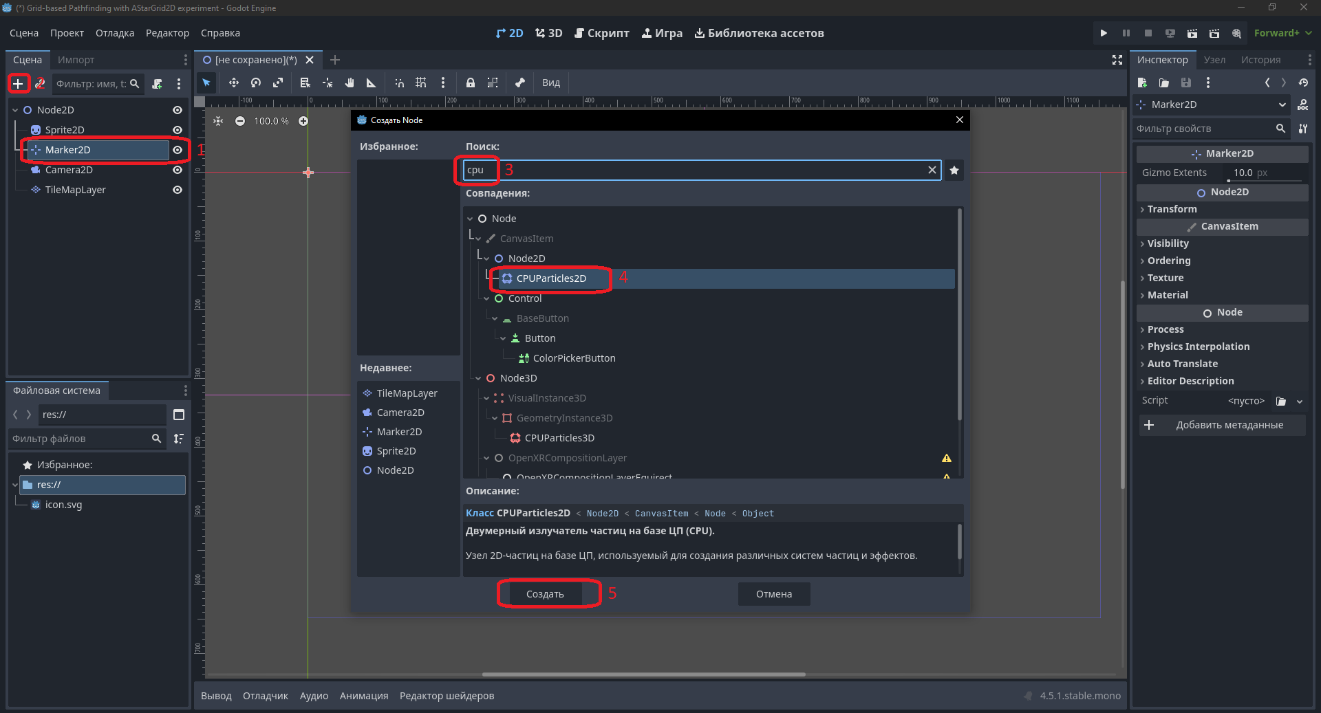Toggle visibility of the Camera2D node
The image size is (1321, 713).
click(x=178, y=170)
